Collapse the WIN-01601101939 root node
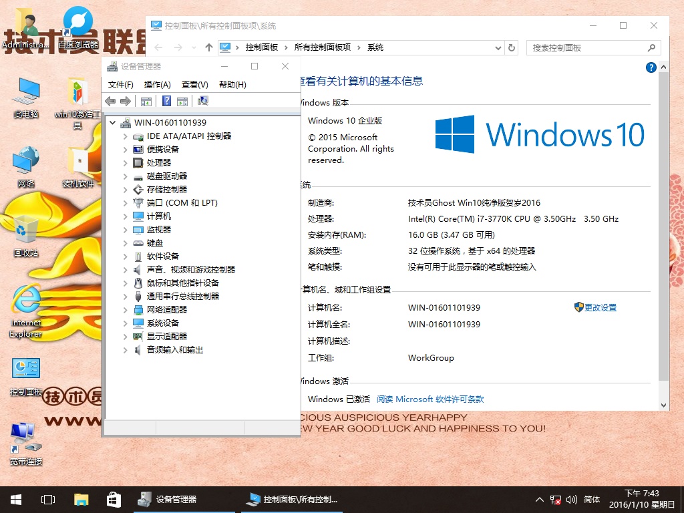The image size is (684, 513). click(x=112, y=123)
